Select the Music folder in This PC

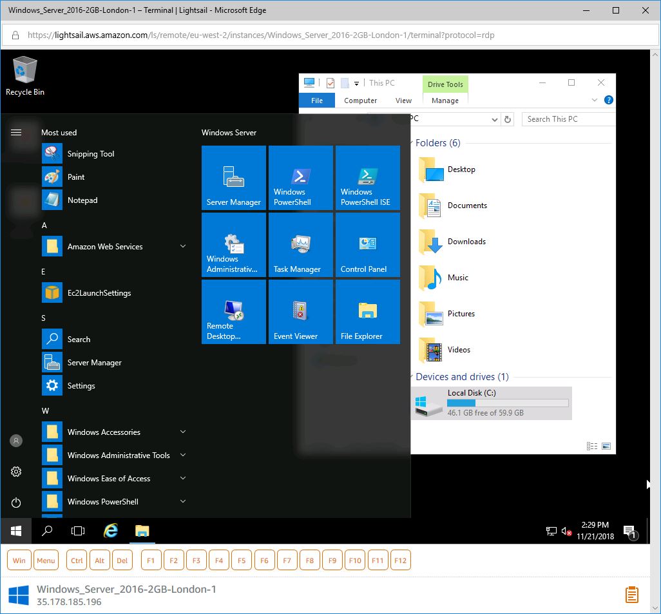pos(443,278)
